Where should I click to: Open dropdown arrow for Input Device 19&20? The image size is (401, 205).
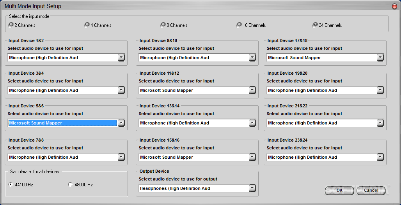point(380,90)
